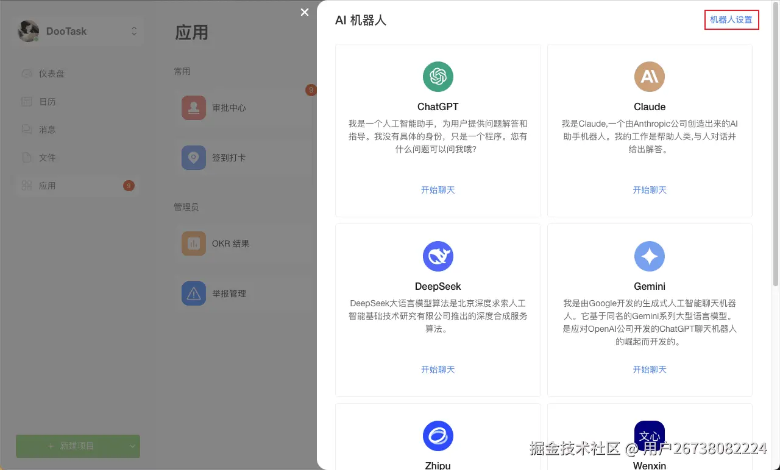Close the AI robot panel with X
The image size is (780, 470).
(x=305, y=12)
